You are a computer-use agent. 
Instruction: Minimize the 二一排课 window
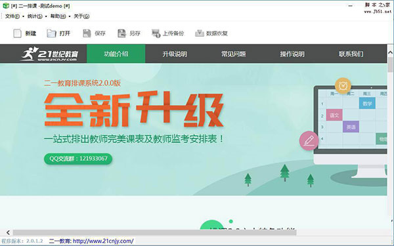tap(351, 6)
